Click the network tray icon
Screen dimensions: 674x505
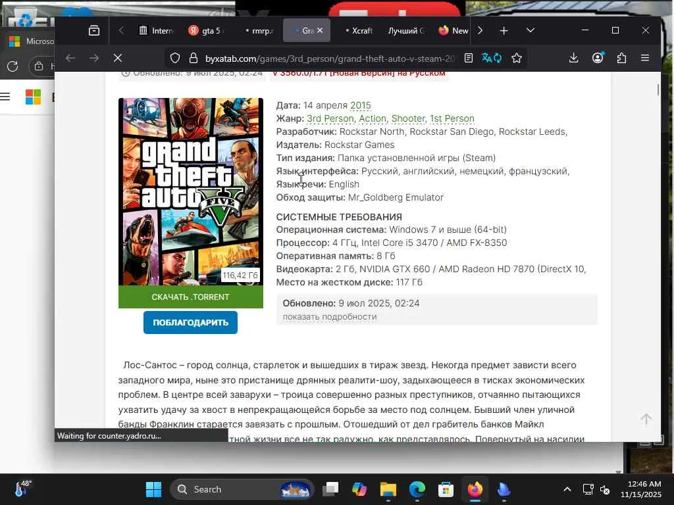(588, 489)
